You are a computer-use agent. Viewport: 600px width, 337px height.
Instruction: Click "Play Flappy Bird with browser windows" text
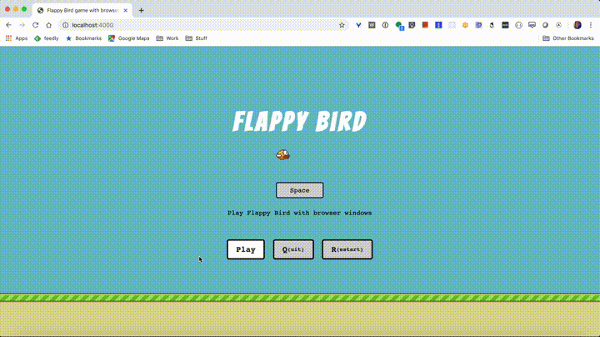point(300,213)
